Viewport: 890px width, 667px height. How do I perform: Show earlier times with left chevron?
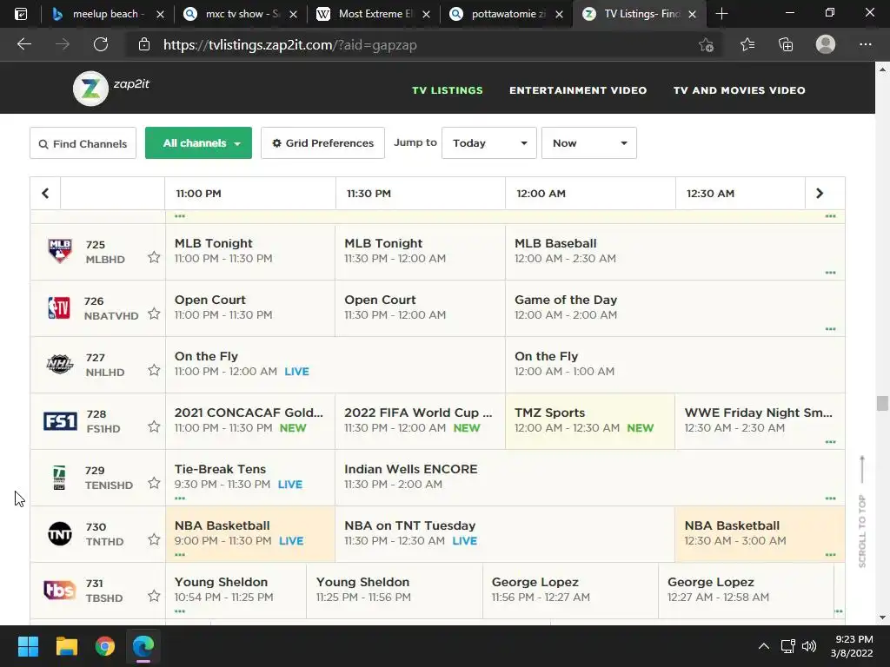(x=45, y=194)
